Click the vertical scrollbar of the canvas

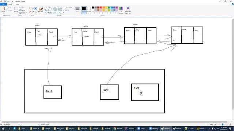[x=233, y=64]
